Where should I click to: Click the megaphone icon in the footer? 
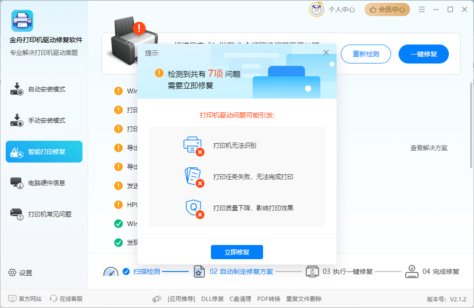click(156, 299)
